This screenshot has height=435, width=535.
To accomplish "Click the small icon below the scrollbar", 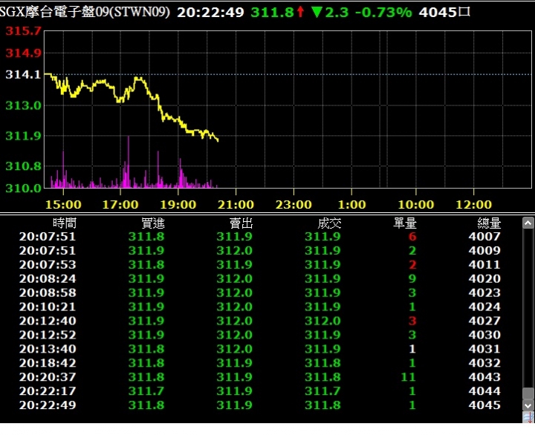I will point(528,417).
